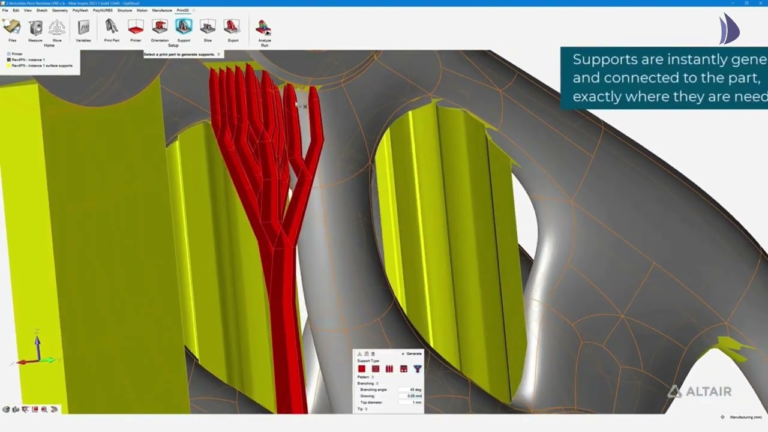Click the red square view icon at bottom left

coord(35,409)
